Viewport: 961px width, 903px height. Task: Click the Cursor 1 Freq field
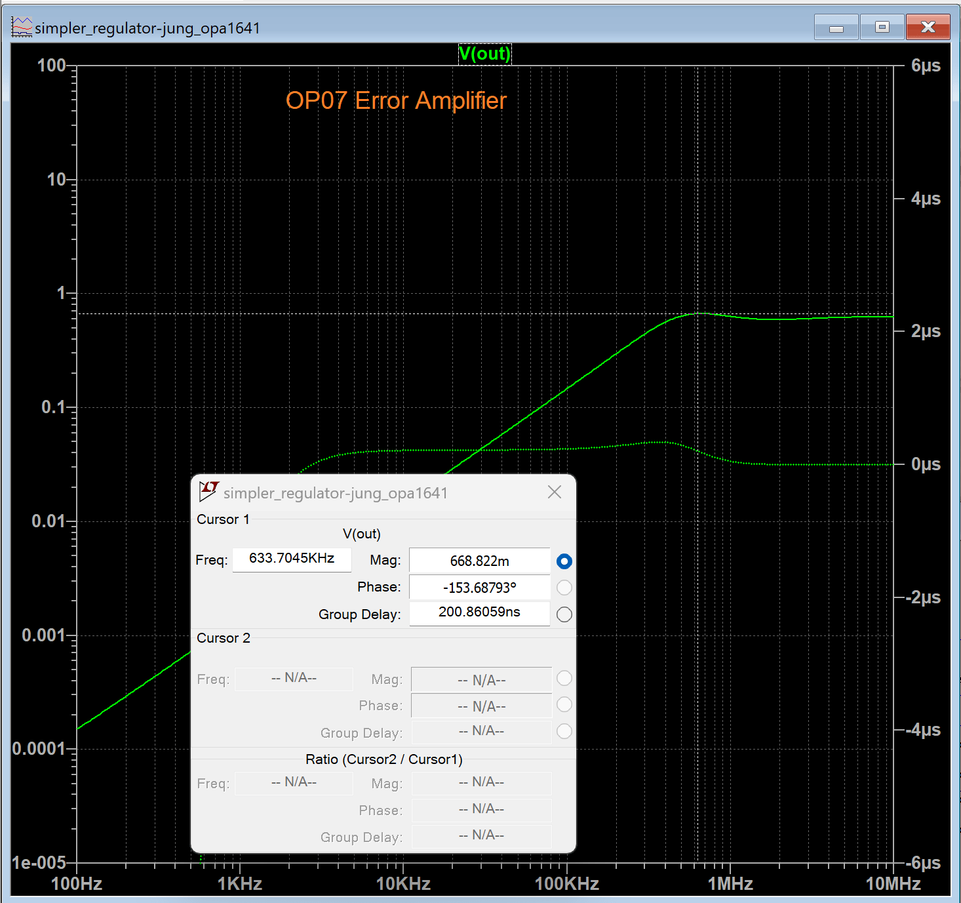click(292, 559)
